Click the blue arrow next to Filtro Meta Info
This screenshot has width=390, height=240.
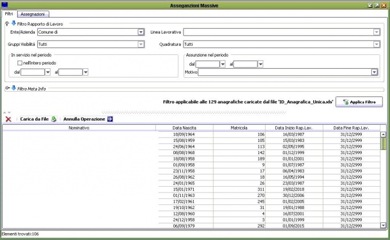(x=13, y=89)
